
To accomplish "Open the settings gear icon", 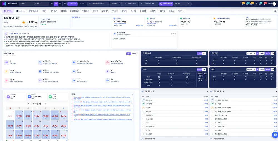I will pos(275,11).
